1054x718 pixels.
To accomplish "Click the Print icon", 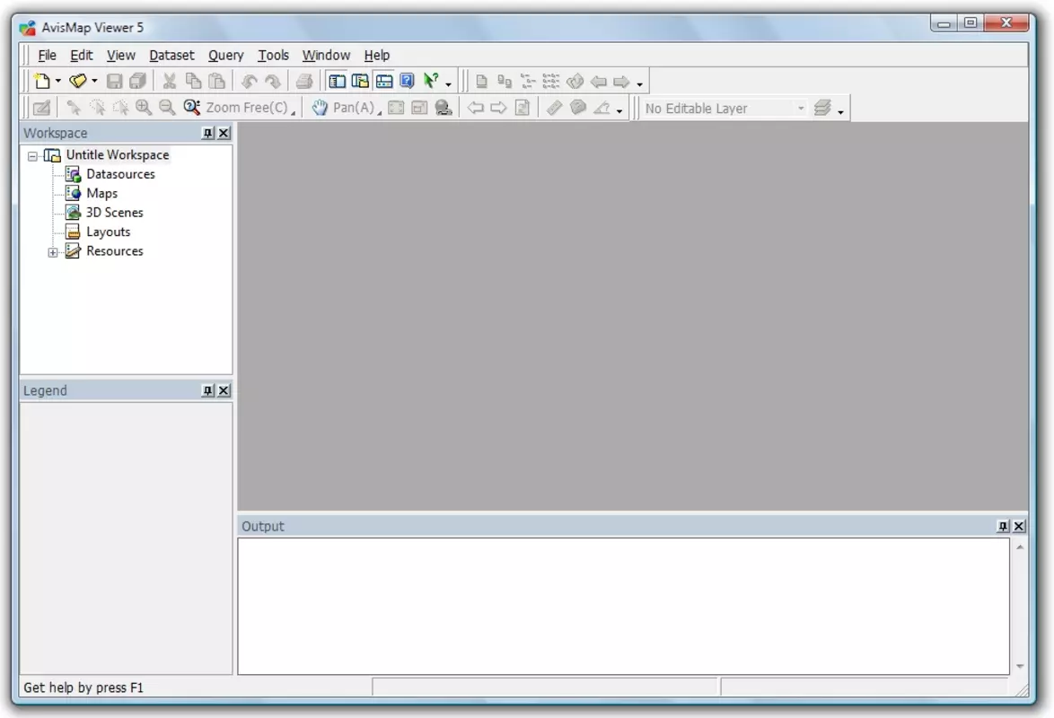I will (303, 82).
